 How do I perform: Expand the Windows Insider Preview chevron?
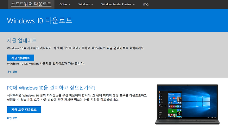click(134, 4)
